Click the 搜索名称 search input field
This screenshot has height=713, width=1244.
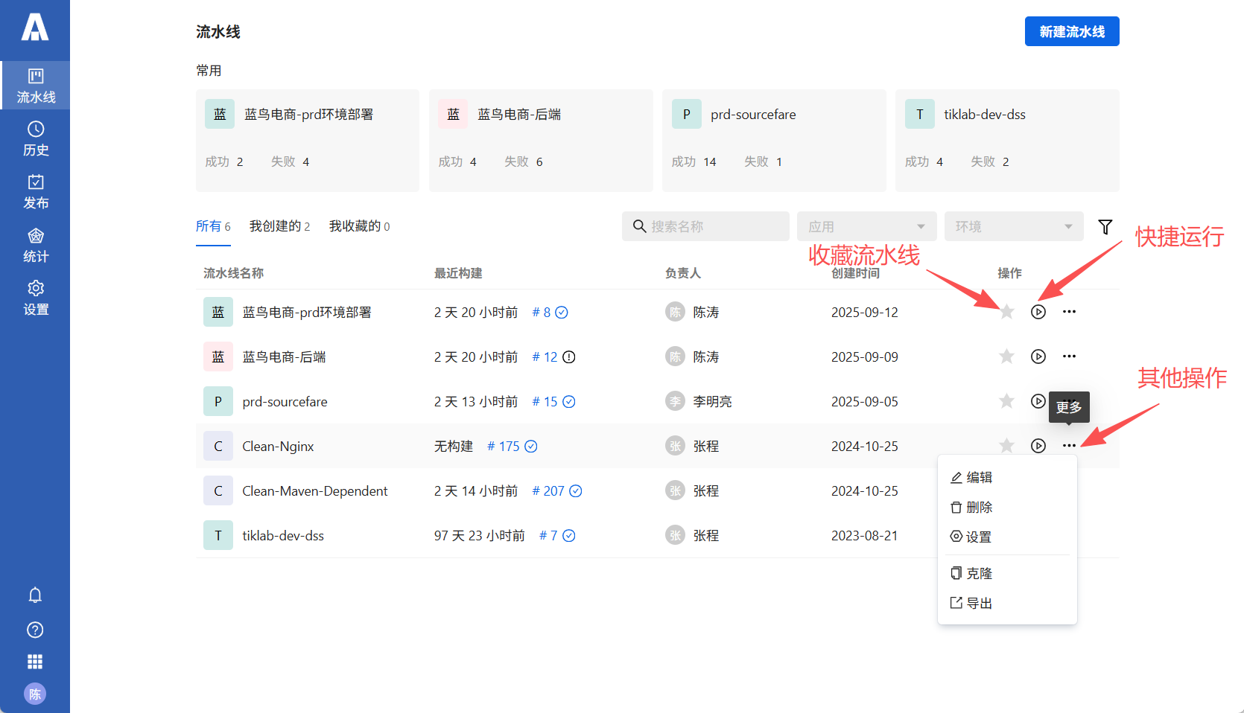point(705,226)
